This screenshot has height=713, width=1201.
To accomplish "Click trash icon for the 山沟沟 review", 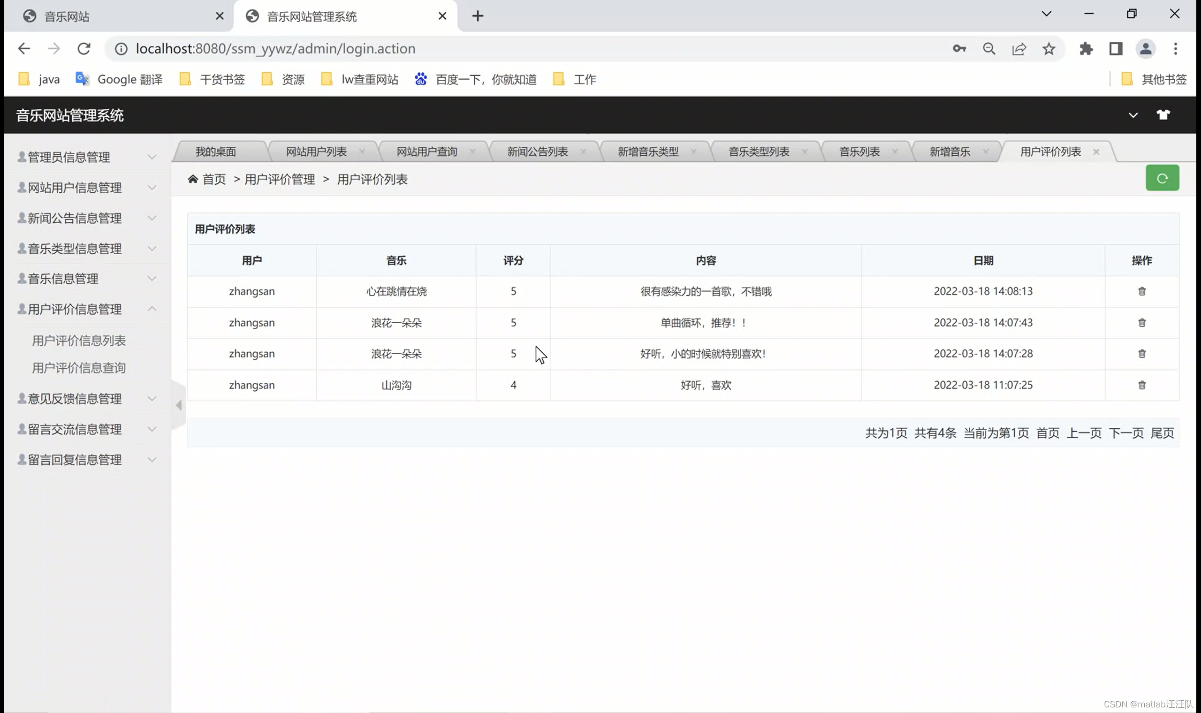I will click(x=1142, y=385).
